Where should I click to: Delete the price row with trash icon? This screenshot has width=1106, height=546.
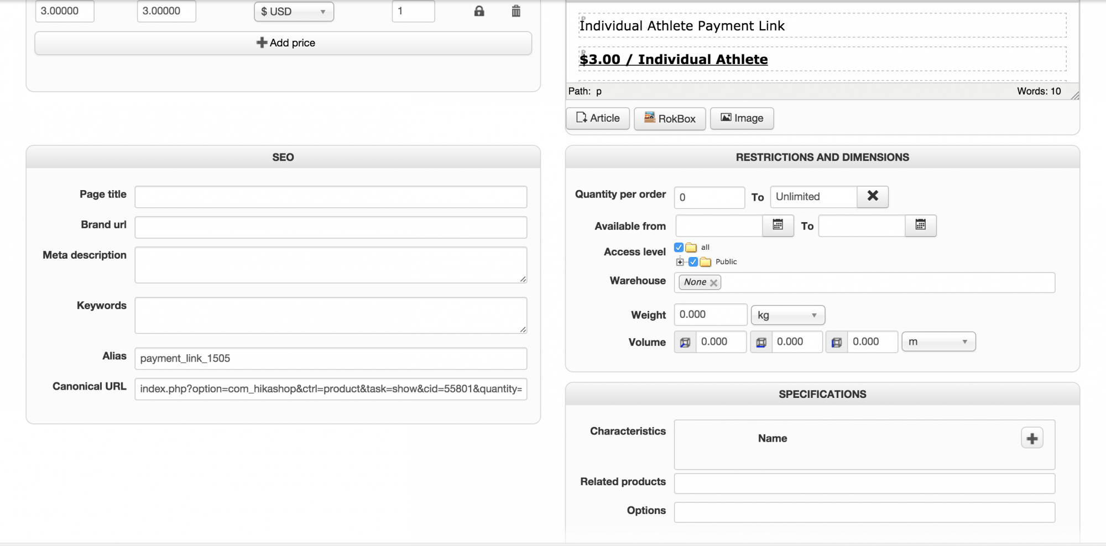516,11
